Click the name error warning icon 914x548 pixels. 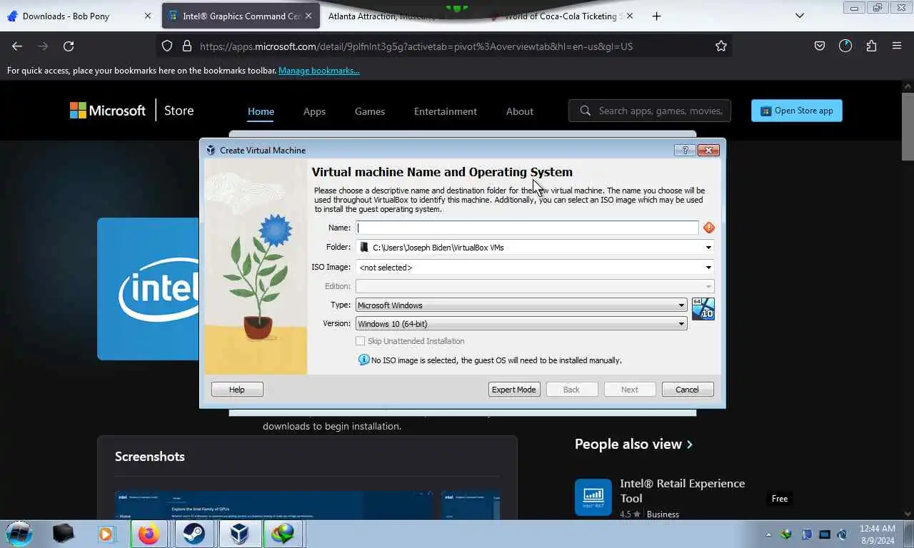pos(708,228)
